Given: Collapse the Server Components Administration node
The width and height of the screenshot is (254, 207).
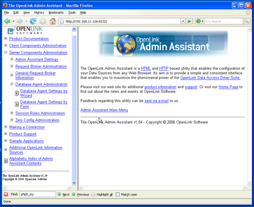Looking at the screenshot, I should click(6, 52).
